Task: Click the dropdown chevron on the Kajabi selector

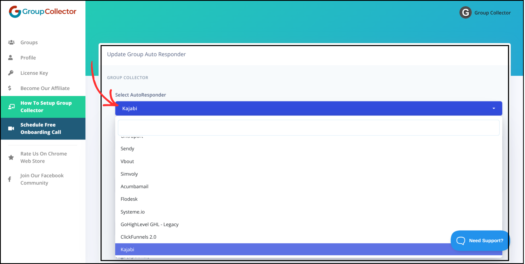Action: click(x=494, y=108)
